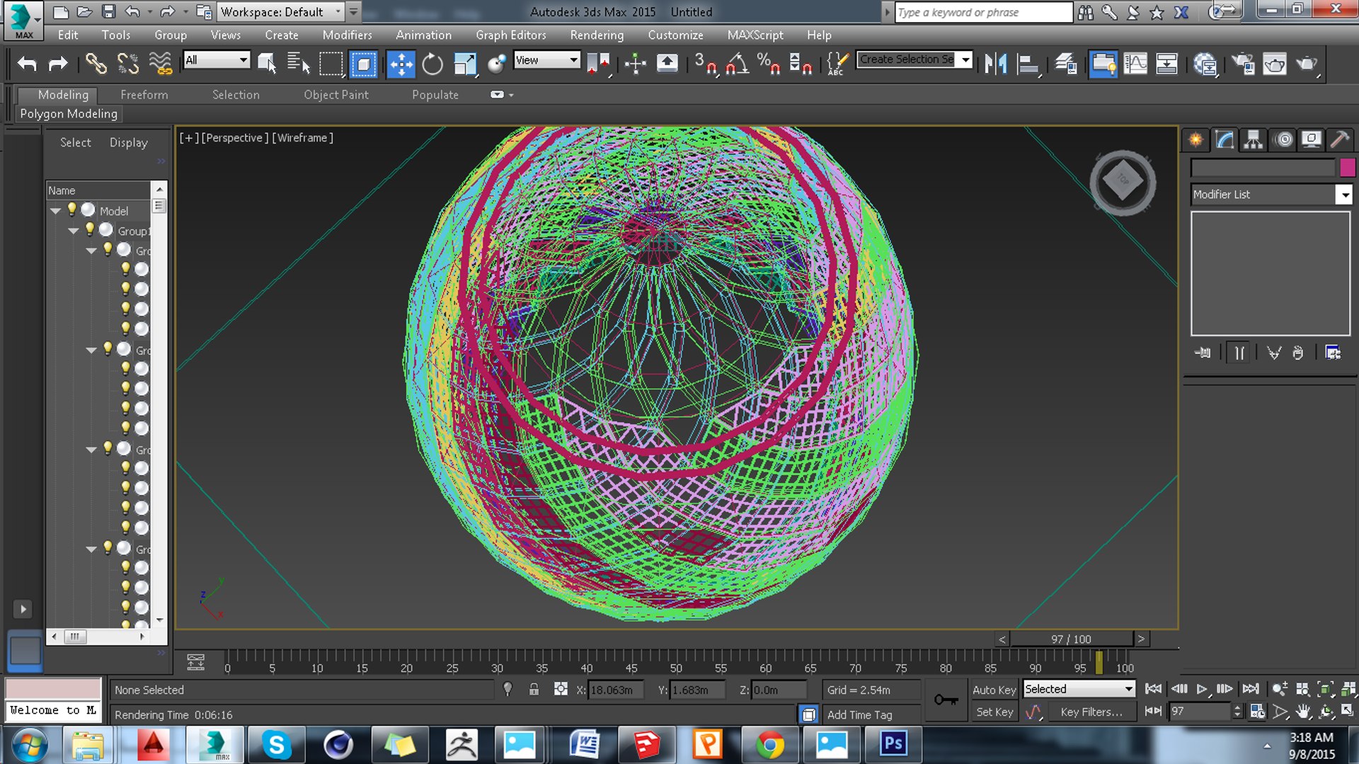Open the Modifiers menu

tap(347, 35)
